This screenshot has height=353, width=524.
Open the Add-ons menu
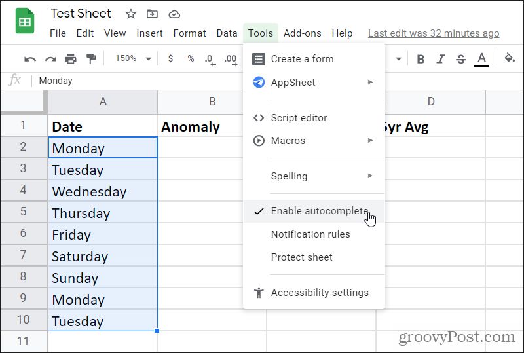[303, 33]
